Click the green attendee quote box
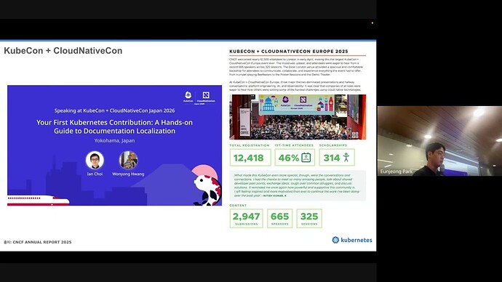The image size is (502, 282). pos(298,185)
